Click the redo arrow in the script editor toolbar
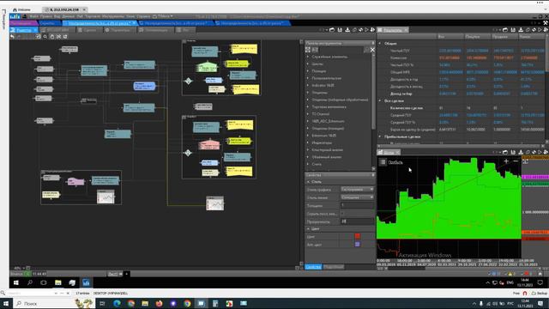The image size is (549, 309). click(x=19, y=36)
